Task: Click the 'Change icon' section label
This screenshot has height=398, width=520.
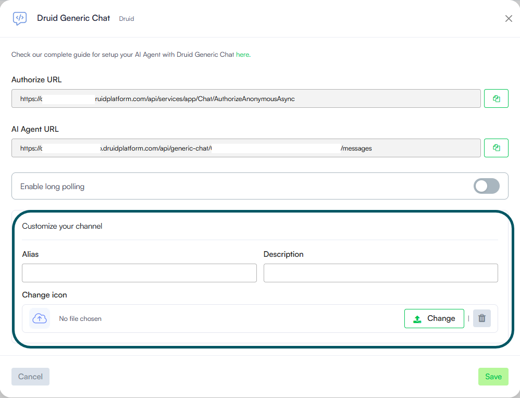Action: pyautogui.click(x=44, y=295)
